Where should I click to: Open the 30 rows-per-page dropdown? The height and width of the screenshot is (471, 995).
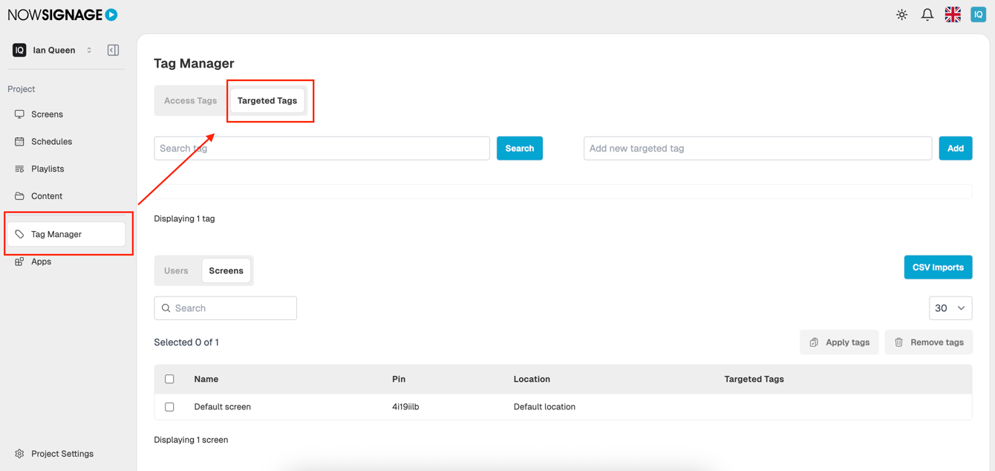click(x=950, y=308)
